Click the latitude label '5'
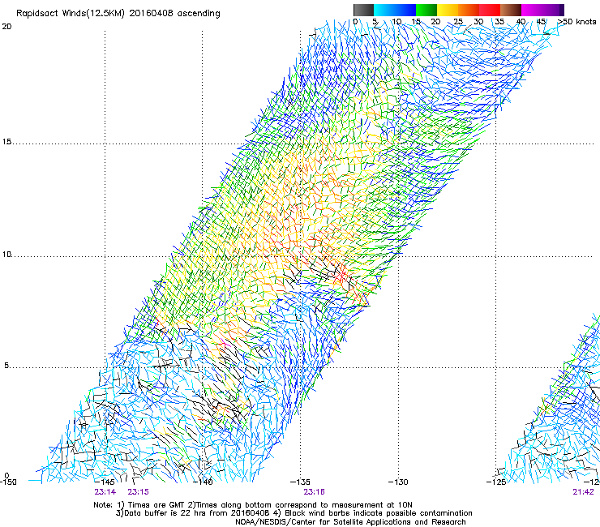This screenshot has height=527, width=600. pos(6,366)
